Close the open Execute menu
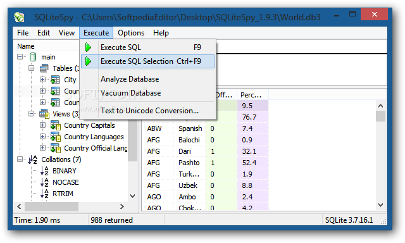 (x=96, y=33)
